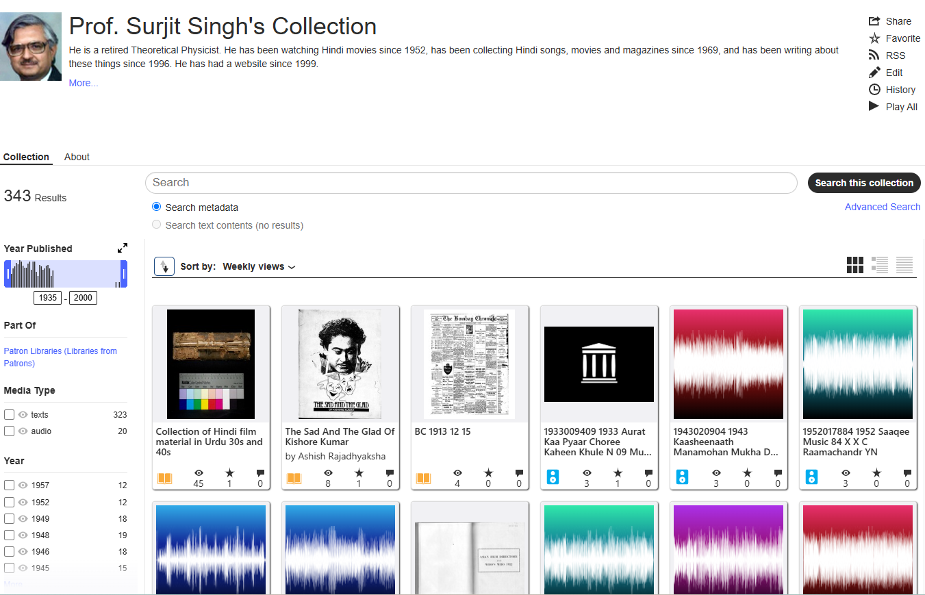Click the More... description link
The width and height of the screenshot is (925, 595).
tap(84, 83)
